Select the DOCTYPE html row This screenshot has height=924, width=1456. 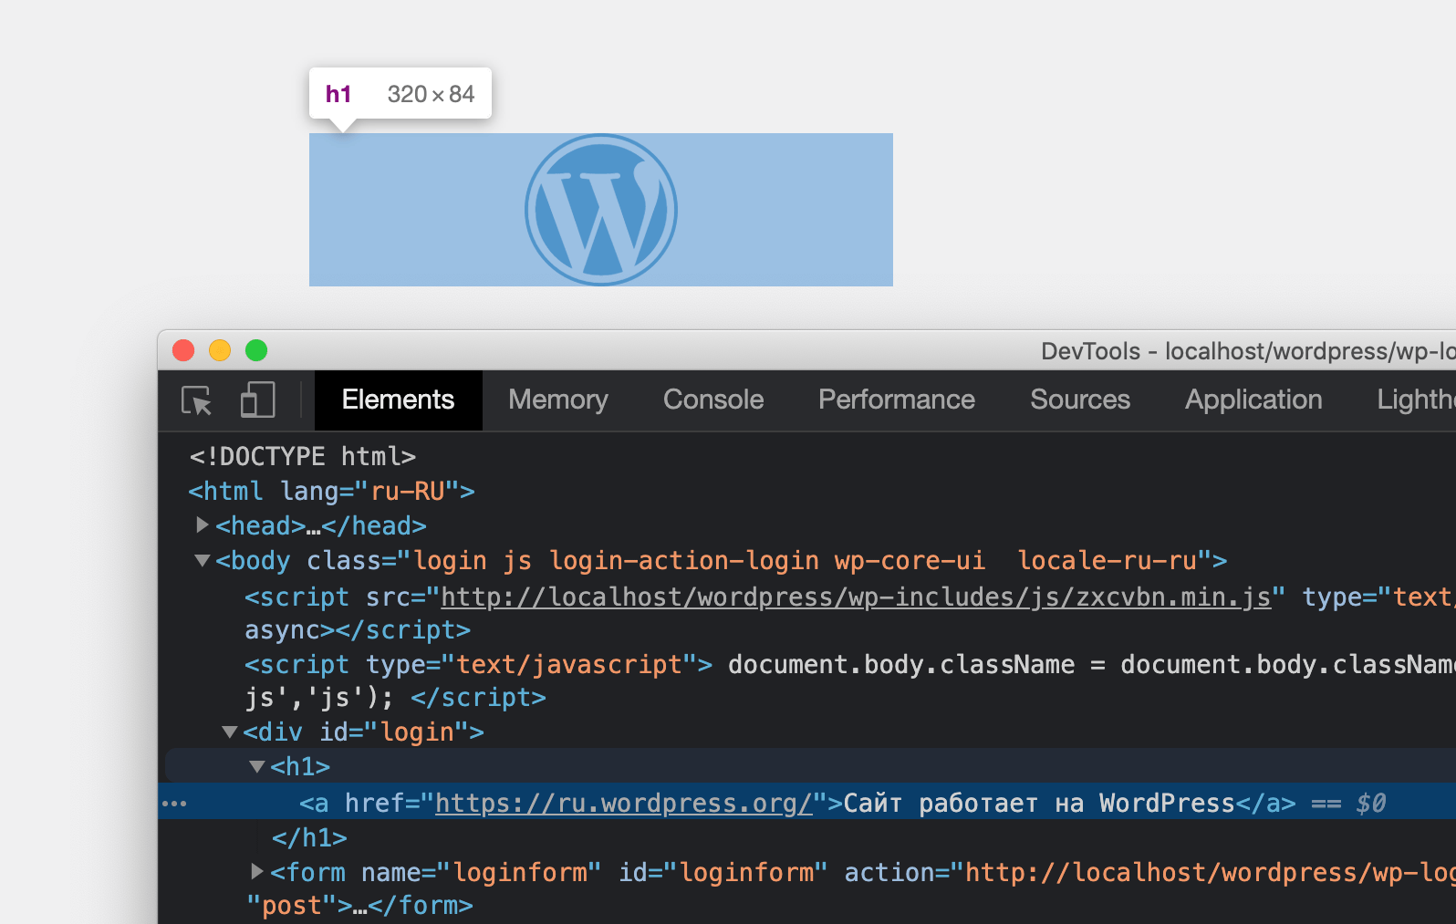point(303,456)
